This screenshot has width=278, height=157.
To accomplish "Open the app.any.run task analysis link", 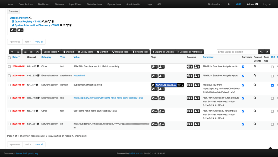I will (x=108, y=98).
